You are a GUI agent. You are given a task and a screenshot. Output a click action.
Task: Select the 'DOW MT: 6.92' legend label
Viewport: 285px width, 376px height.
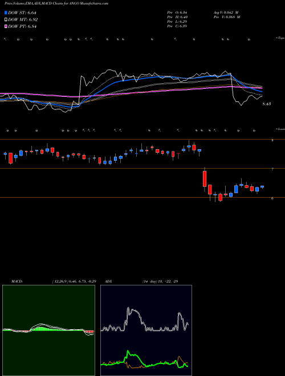coord(23,20)
